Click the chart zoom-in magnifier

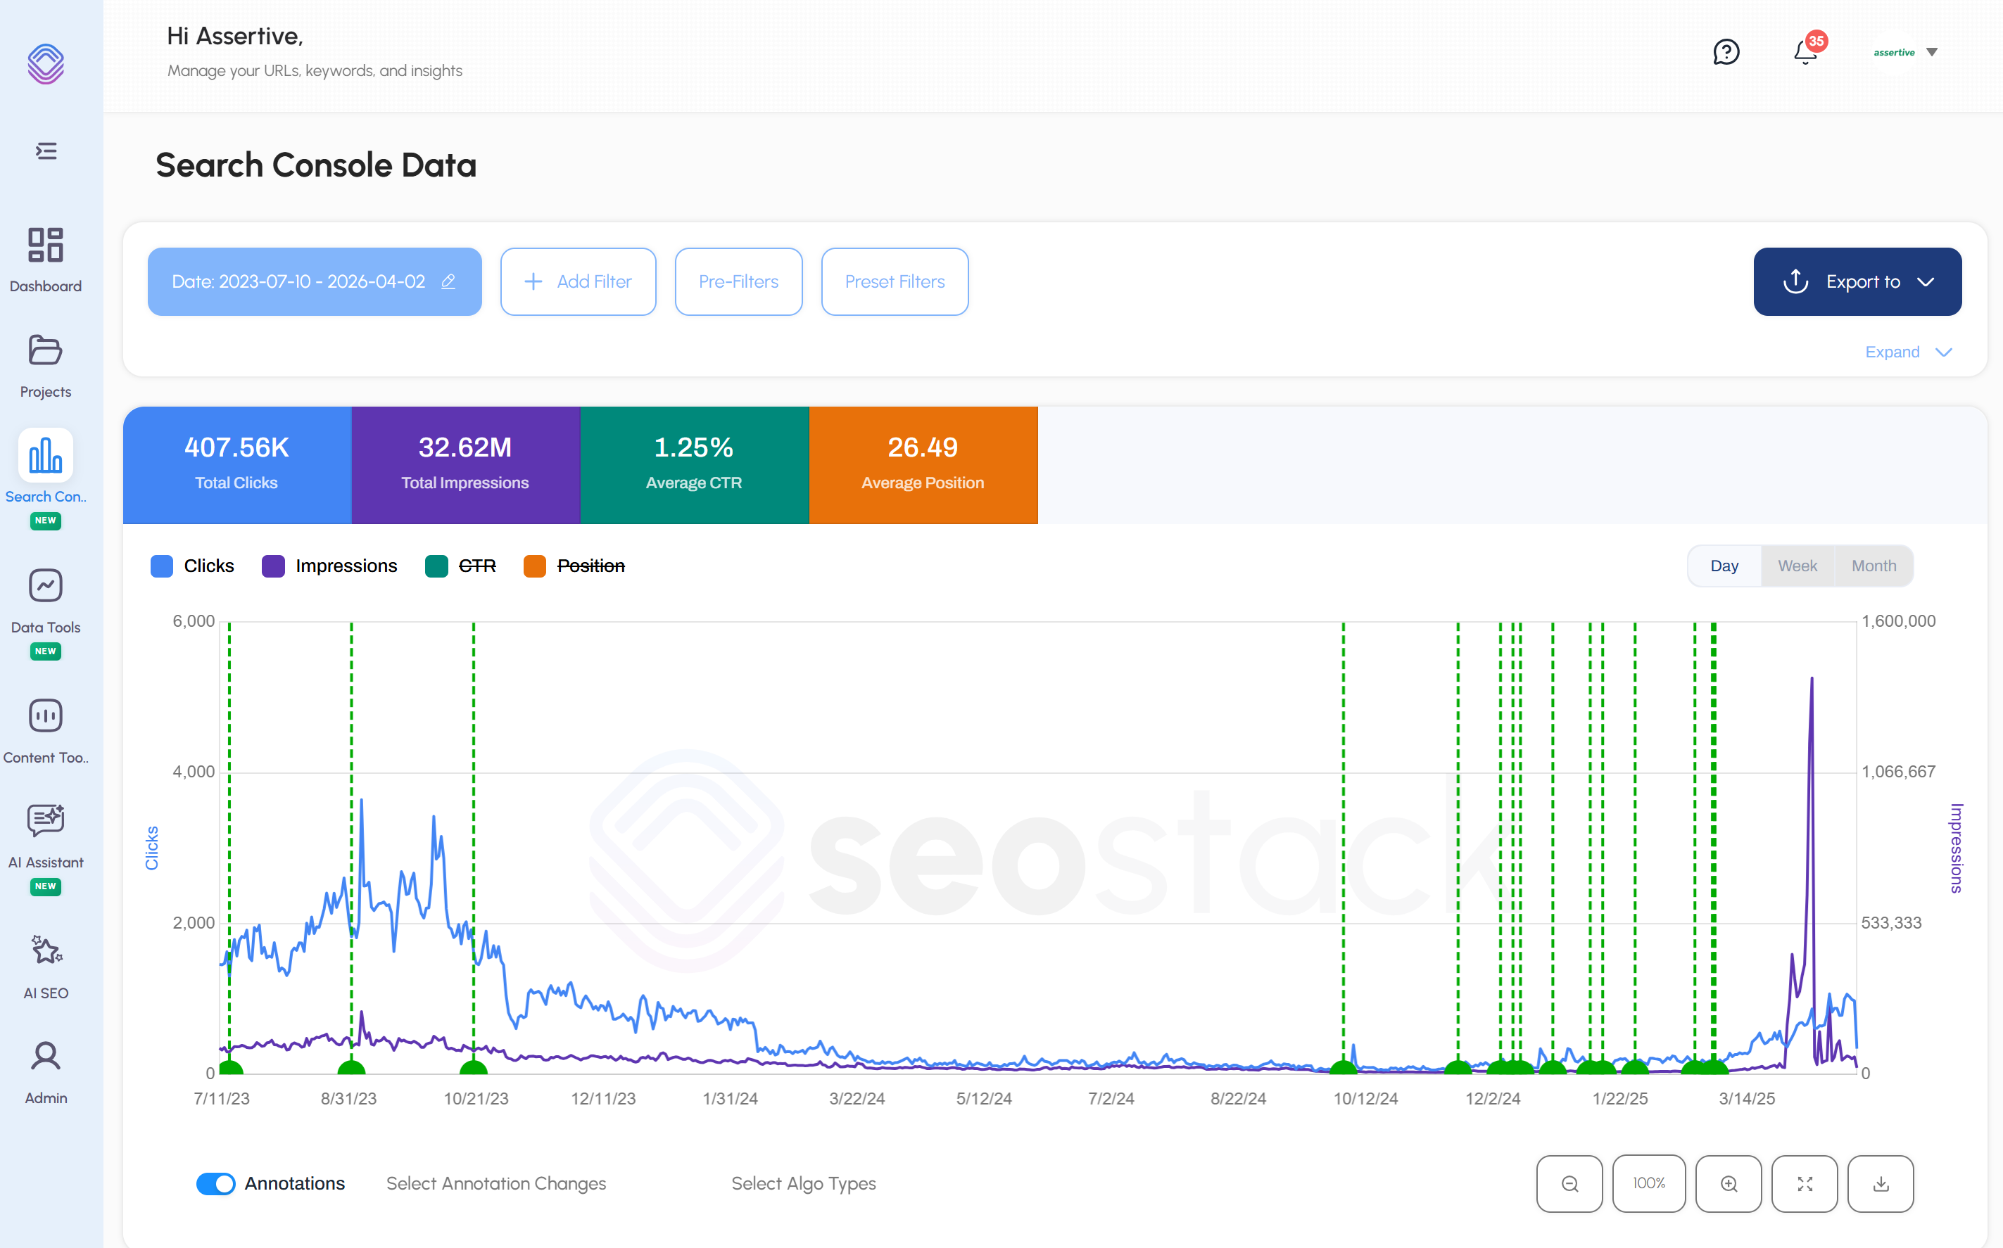click(x=1728, y=1183)
